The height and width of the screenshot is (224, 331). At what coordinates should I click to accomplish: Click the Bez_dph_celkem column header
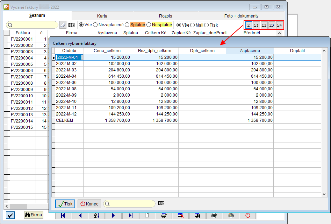[x=155, y=51]
